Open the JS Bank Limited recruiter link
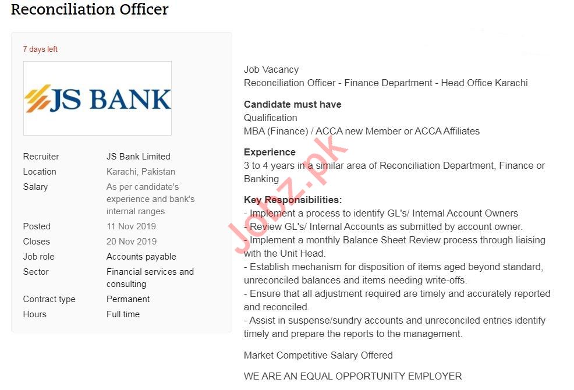The width and height of the screenshot is (574, 390). pos(138,157)
